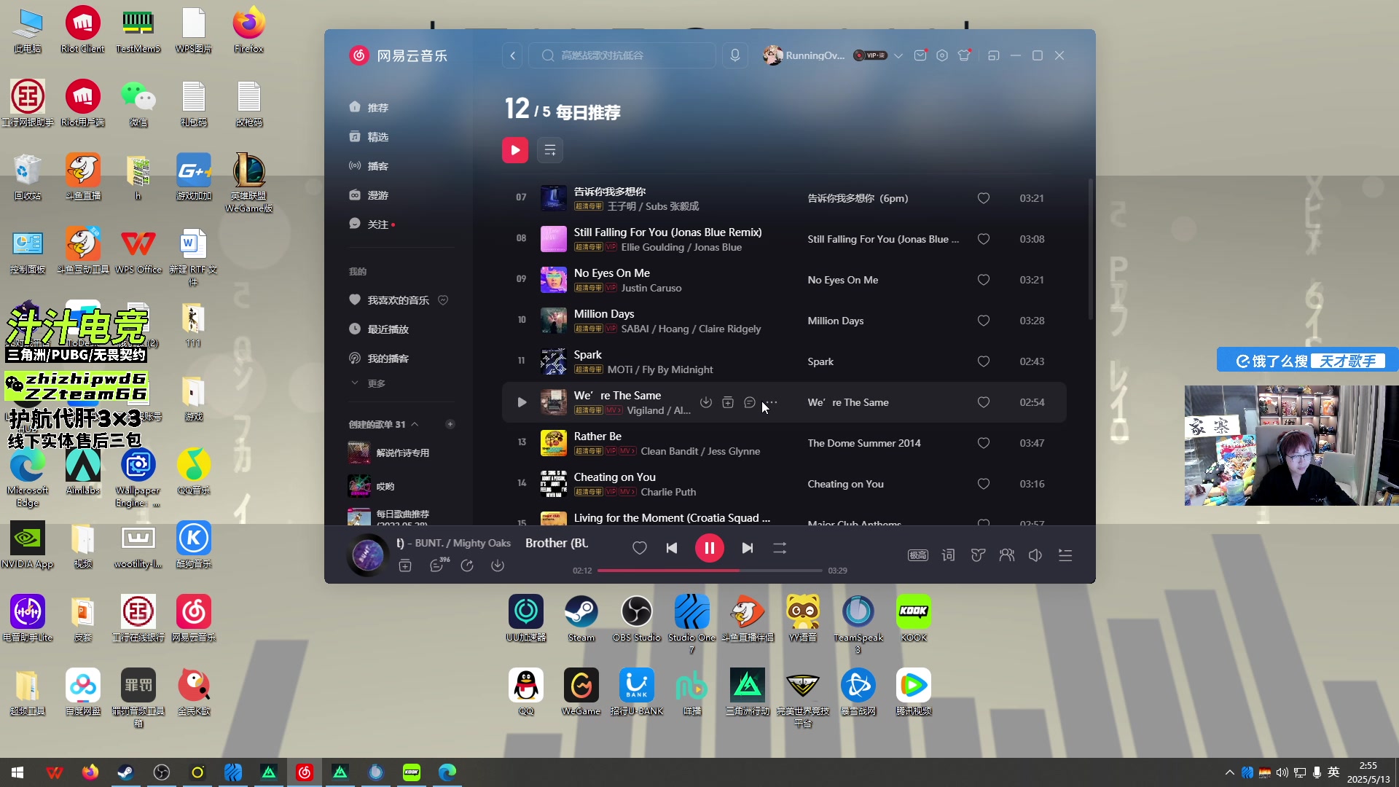Like the Cheating on You track
This screenshot has width=1399, height=787.
[x=984, y=484]
